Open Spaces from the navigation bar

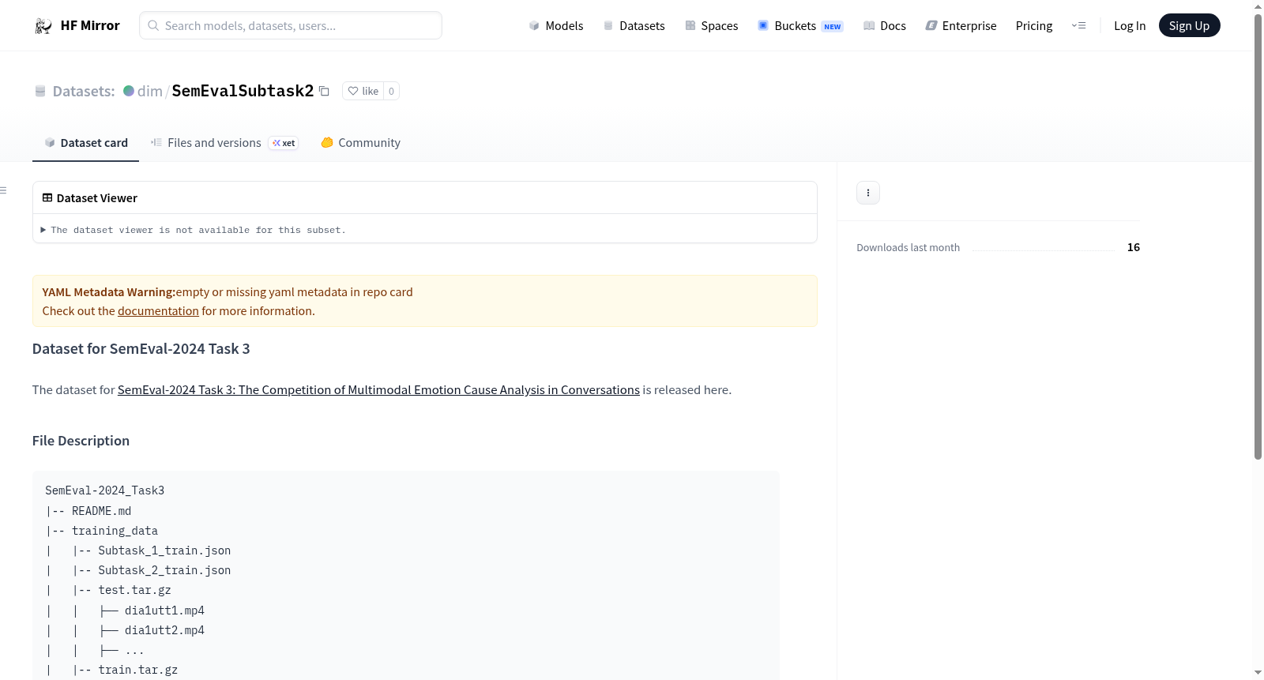click(712, 25)
